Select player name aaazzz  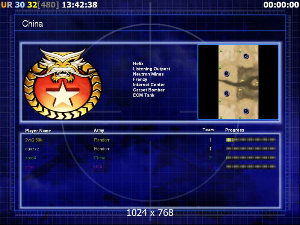click(x=32, y=149)
